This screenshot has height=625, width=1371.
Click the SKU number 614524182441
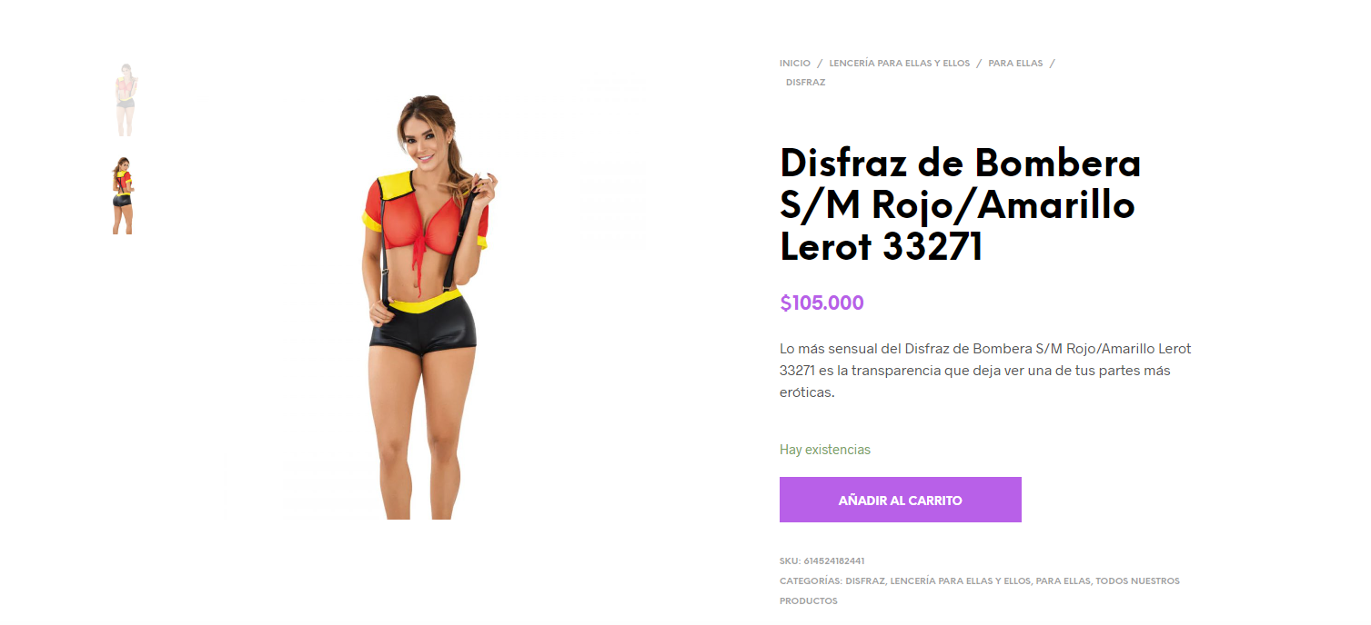point(833,561)
